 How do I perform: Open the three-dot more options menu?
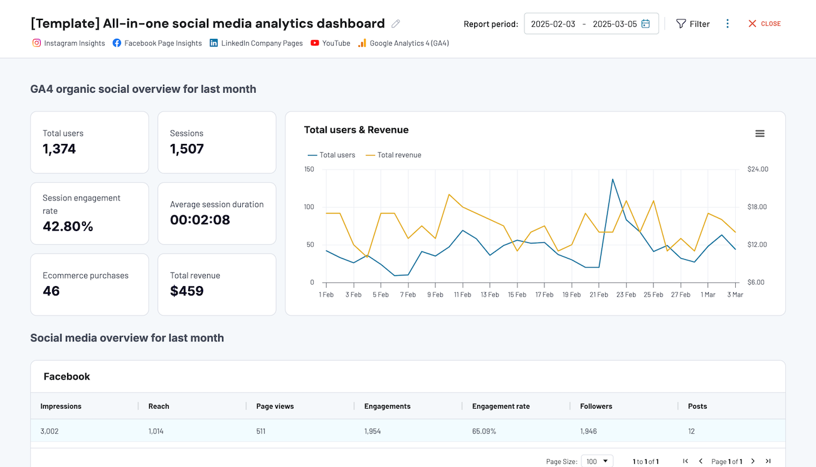728,23
